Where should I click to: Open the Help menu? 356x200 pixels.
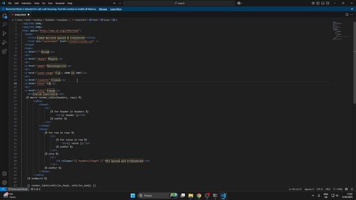click(x=70, y=3)
